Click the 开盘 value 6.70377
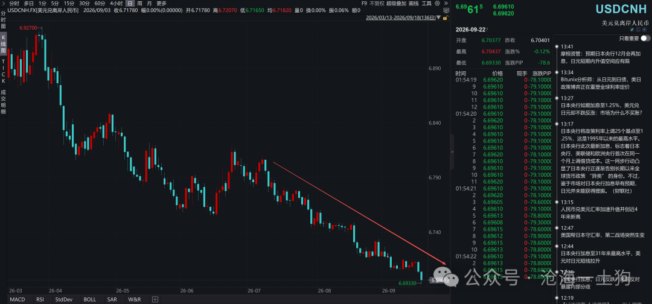The width and height of the screenshot is (652, 304). tap(490, 40)
